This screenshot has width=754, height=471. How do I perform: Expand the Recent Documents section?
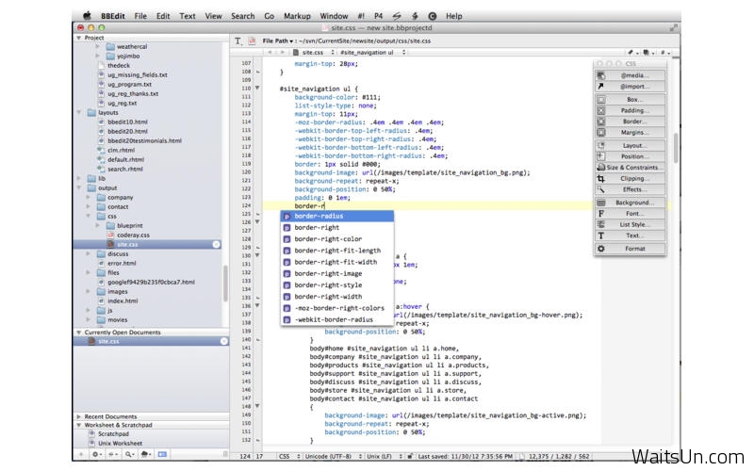tap(79, 416)
